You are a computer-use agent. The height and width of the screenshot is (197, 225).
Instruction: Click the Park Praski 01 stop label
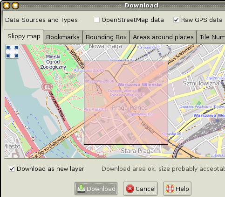tap(95, 110)
